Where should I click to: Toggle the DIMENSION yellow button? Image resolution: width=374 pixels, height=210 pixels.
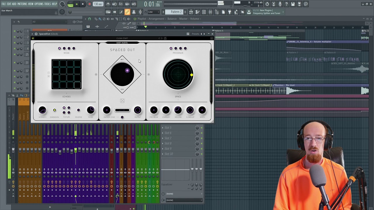click(x=54, y=110)
